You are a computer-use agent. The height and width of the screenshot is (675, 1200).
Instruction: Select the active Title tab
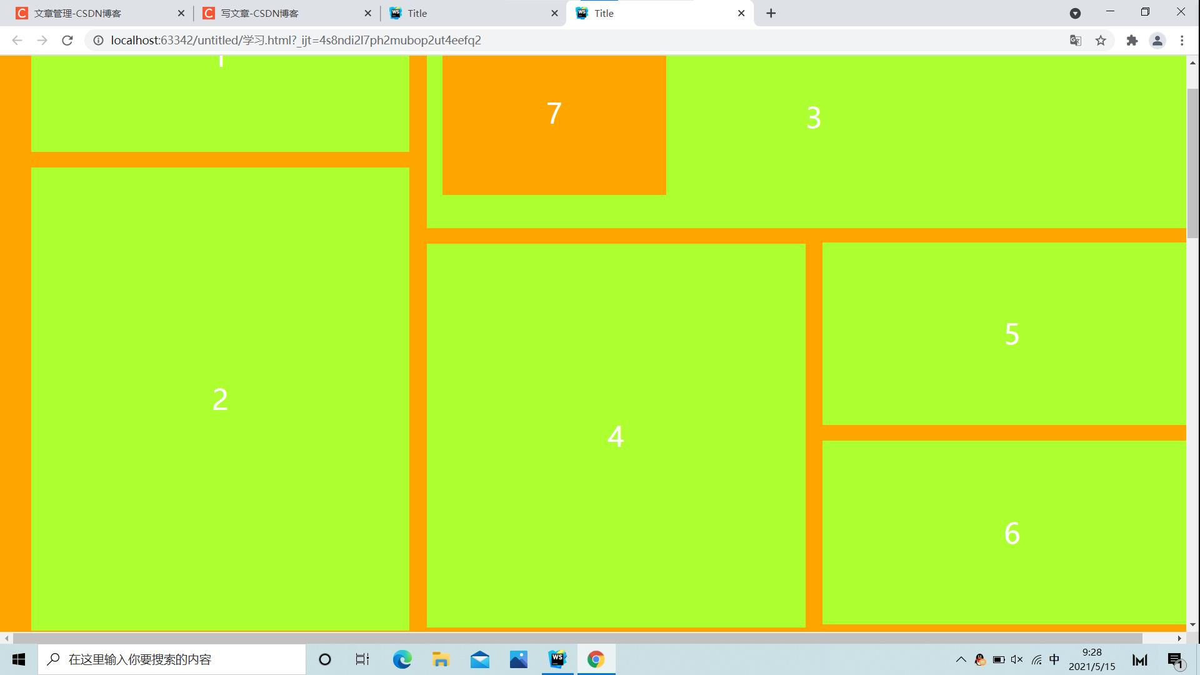[x=660, y=13]
